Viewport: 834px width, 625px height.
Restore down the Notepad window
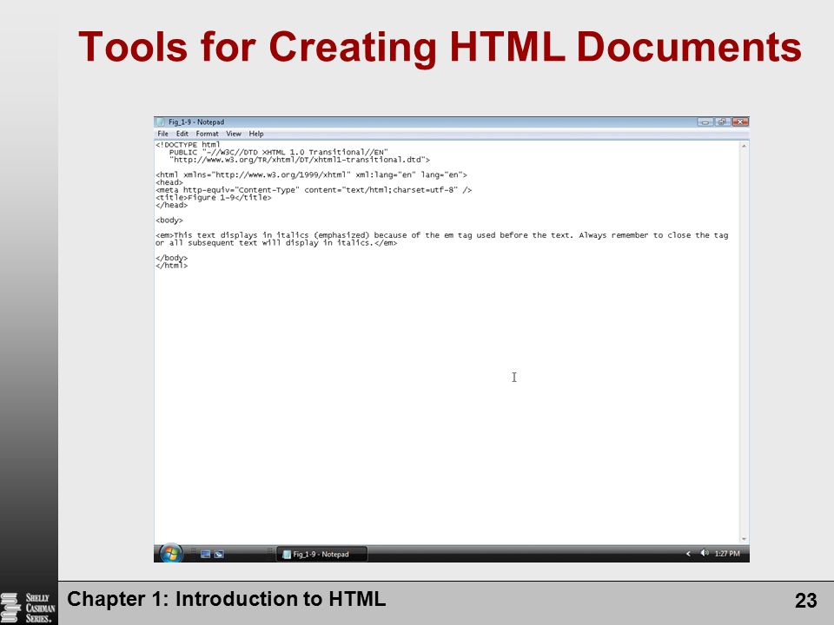click(722, 122)
